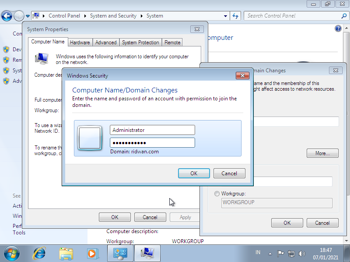
Task: Open the Action Center flag in the tray
Action: coord(280,253)
